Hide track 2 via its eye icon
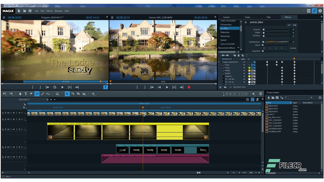The height and width of the screenshot is (182, 324). (x=8, y=119)
